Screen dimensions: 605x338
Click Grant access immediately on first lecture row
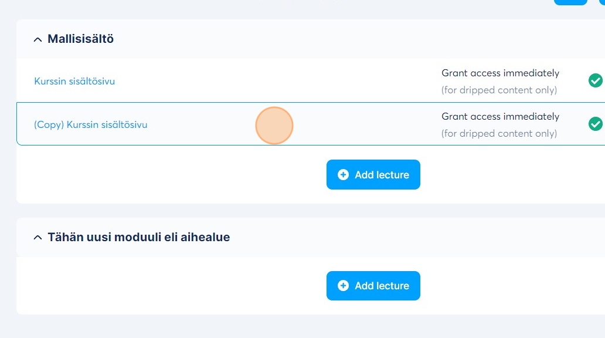pos(500,73)
